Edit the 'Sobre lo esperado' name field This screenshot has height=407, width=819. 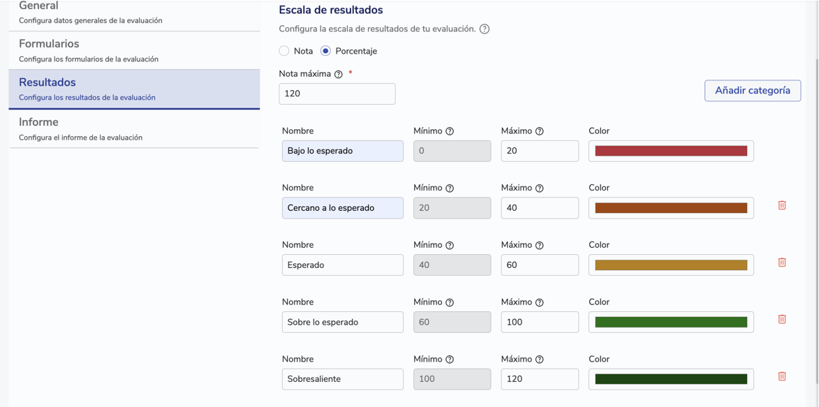(x=342, y=323)
